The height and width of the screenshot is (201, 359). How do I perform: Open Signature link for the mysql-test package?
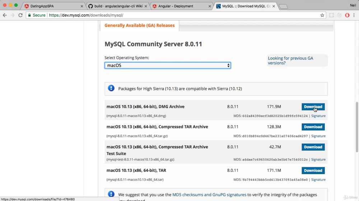318,159
